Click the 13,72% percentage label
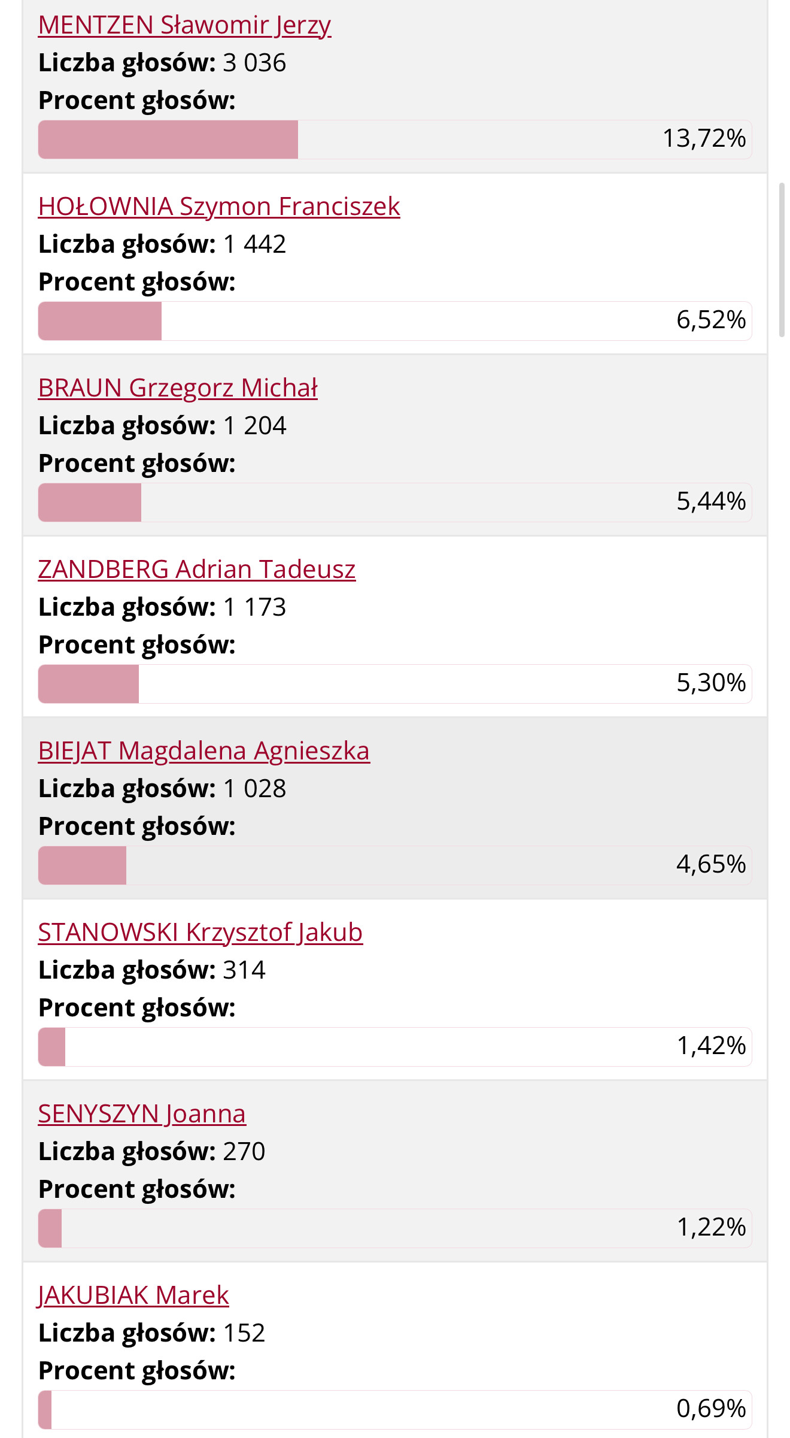This screenshot has width=790, height=1438. (x=704, y=139)
